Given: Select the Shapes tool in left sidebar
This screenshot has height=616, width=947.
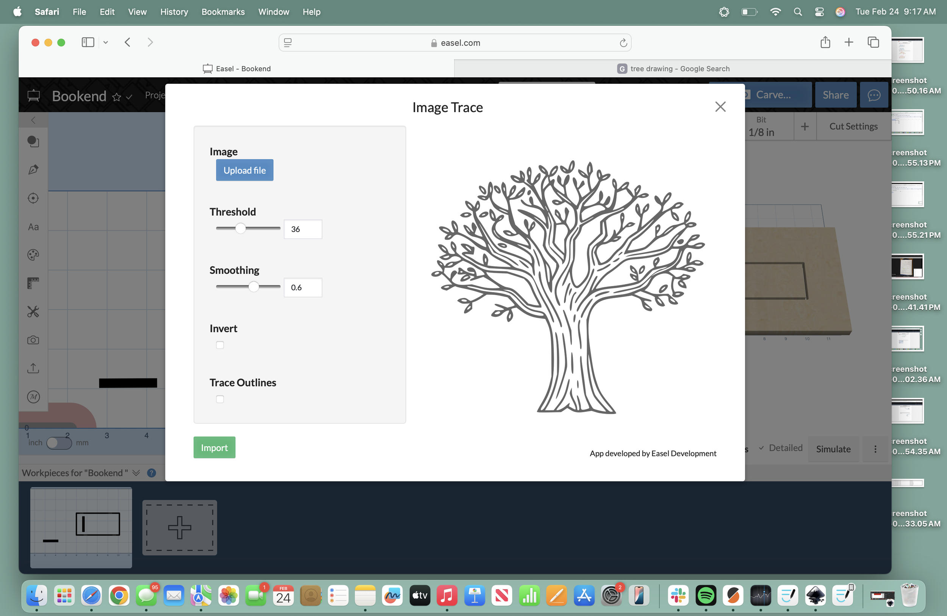Looking at the screenshot, I should 33,142.
